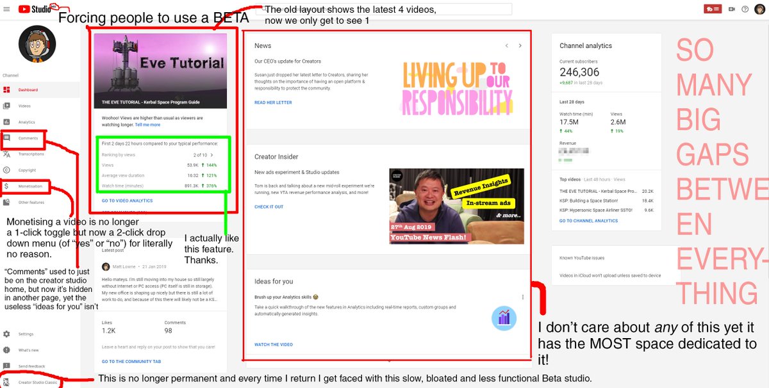Click the 16:32 average view duration value
Image resolution: width=769 pixels, height=388 pixels.
193,175
